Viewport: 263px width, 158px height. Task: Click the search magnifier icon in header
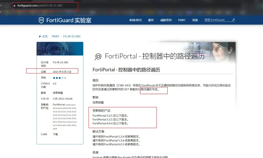point(234,20)
